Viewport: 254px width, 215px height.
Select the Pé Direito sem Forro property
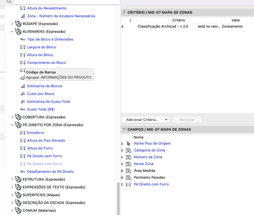point(44,156)
